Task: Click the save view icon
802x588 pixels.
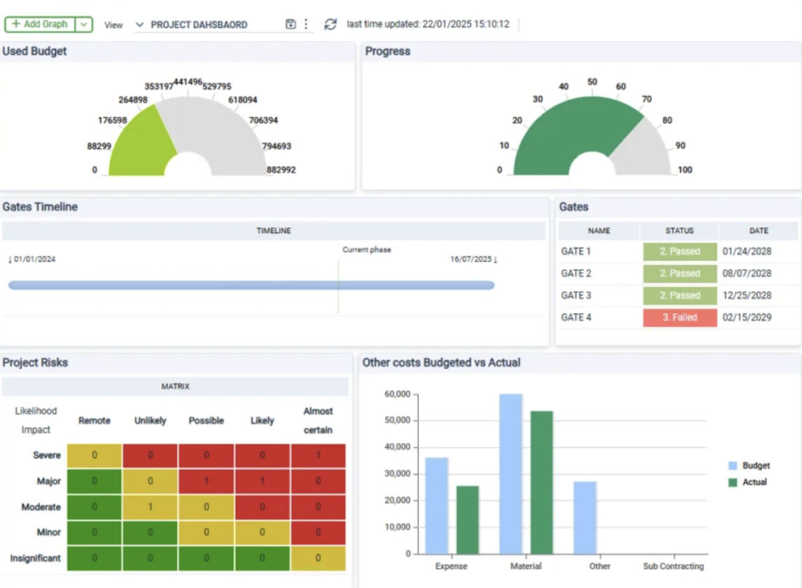Action: tap(290, 24)
